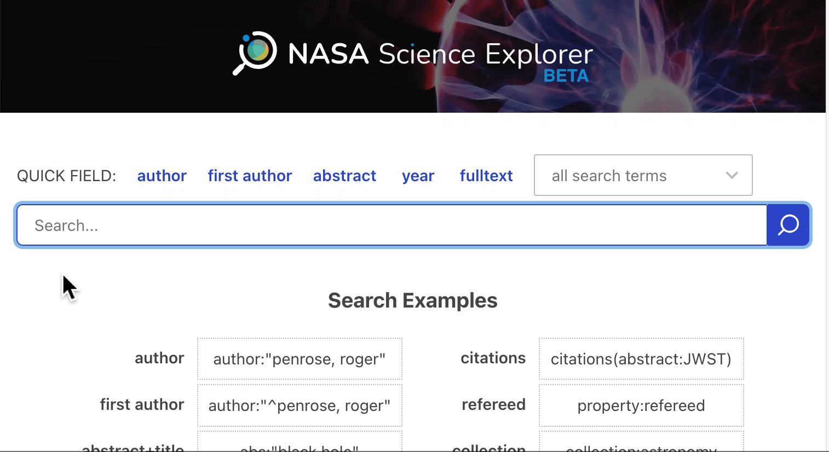Click the refereed label
The width and height of the screenshot is (829, 452).
pyautogui.click(x=493, y=405)
